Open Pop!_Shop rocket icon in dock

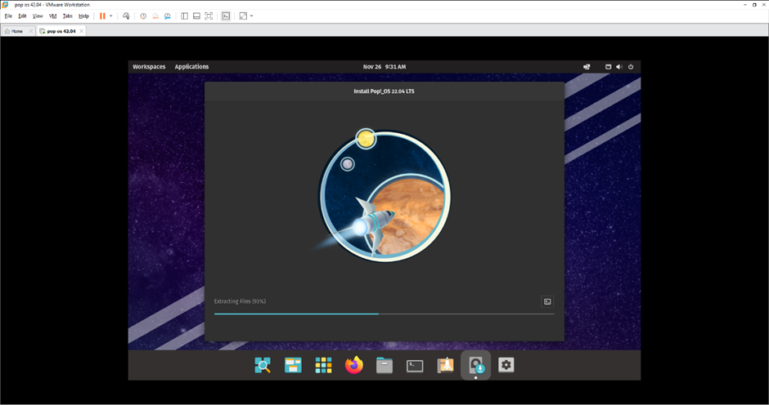click(x=445, y=365)
